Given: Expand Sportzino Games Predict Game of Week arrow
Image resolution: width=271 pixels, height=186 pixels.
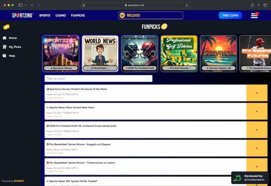Looking at the screenshot, I should [x=257, y=93].
